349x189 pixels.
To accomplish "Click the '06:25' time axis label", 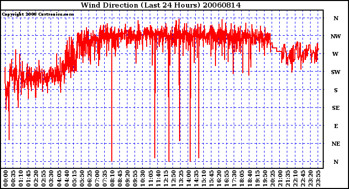I will pyautogui.click(x=90, y=178).
